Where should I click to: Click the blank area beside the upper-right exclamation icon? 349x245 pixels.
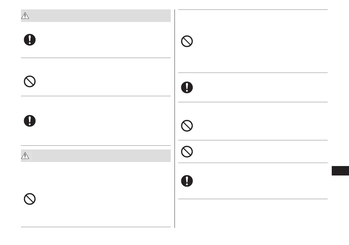tap(257, 87)
